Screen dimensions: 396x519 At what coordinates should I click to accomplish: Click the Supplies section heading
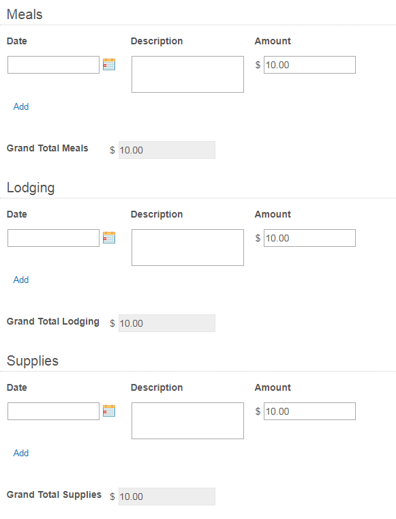click(33, 361)
